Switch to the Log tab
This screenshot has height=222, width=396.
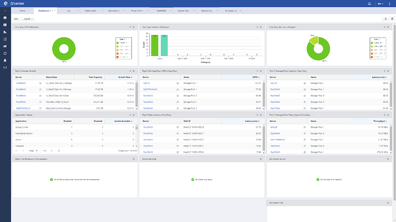(69, 11)
